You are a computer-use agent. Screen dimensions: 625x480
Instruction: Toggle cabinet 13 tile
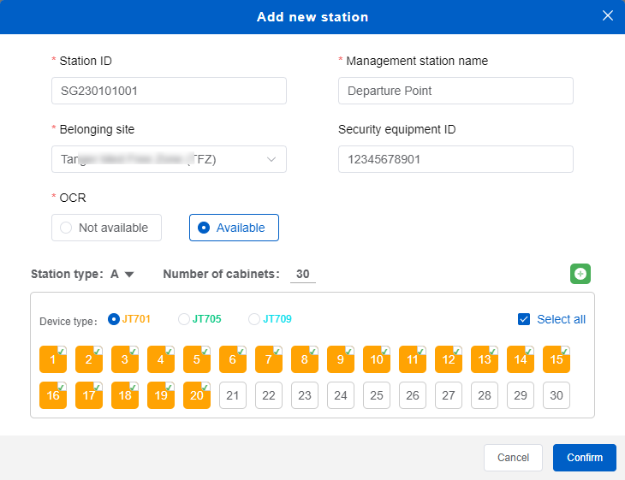click(485, 359)
